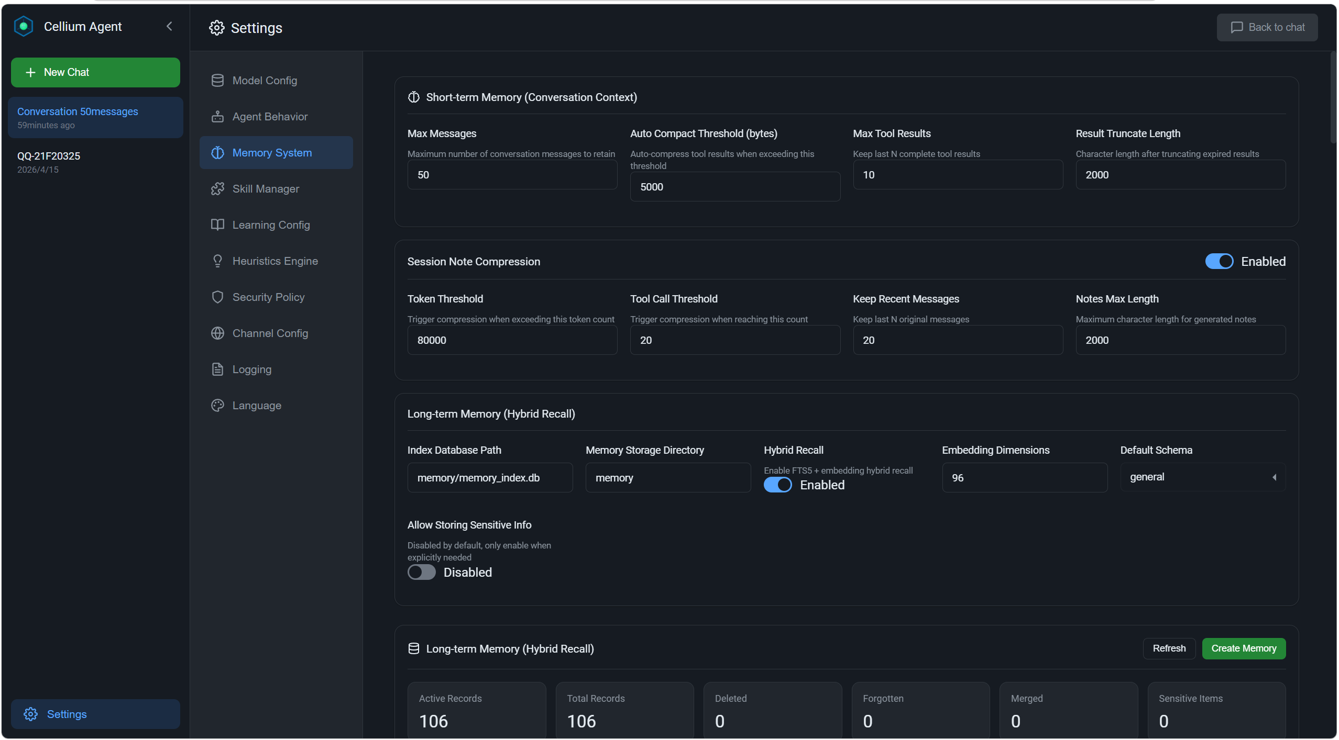This screenshot has width=1339, height=740.
Task: Click the Cellium Agent hexagon logo
Action: (24, 26)
